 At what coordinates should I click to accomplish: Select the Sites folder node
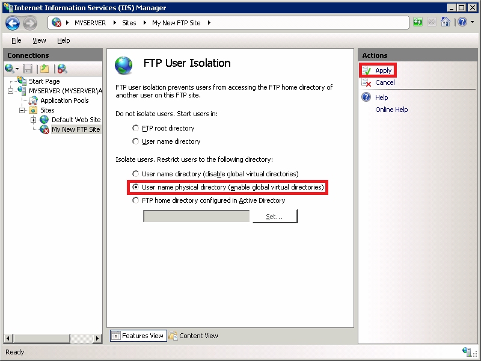pos(47,110)
